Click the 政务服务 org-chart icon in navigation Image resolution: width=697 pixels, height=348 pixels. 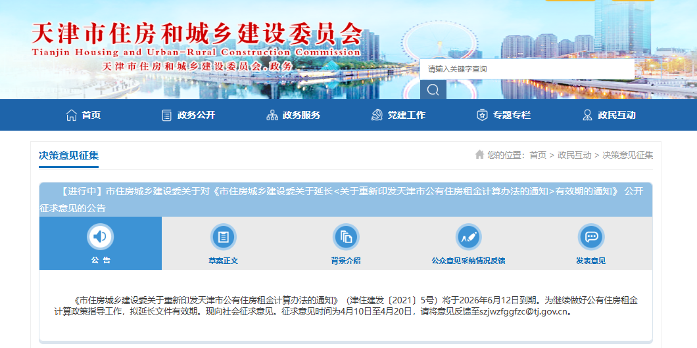click(x=272, y=115)
